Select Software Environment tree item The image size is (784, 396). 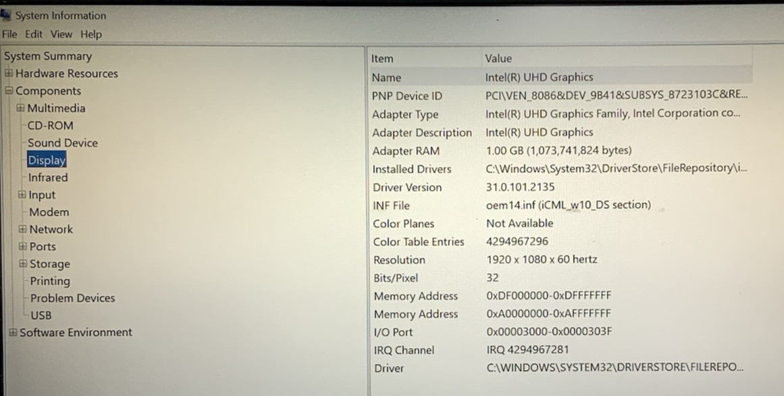(x=76, y=332)
